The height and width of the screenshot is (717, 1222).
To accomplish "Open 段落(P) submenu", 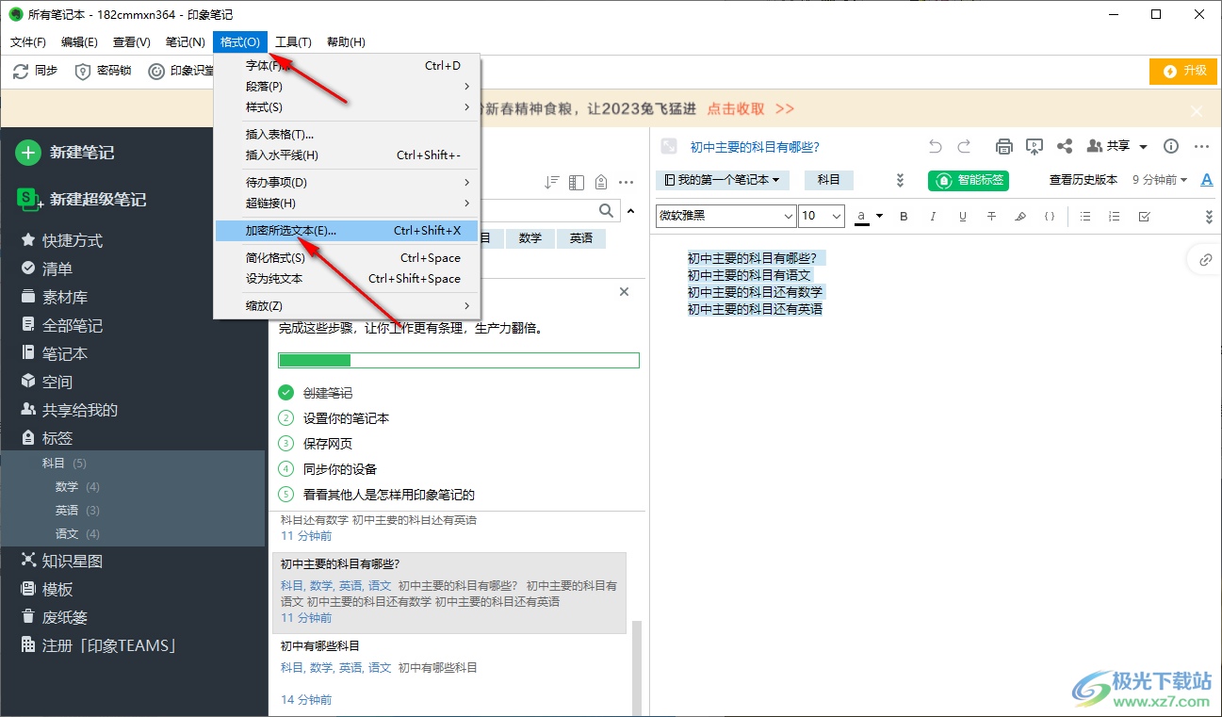I will pyautogui.click(x=347, y=87).
